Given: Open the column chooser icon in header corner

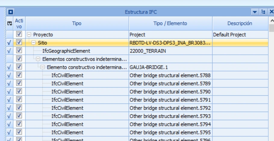Looking at the screenshot, I should (x=9, y=23).
